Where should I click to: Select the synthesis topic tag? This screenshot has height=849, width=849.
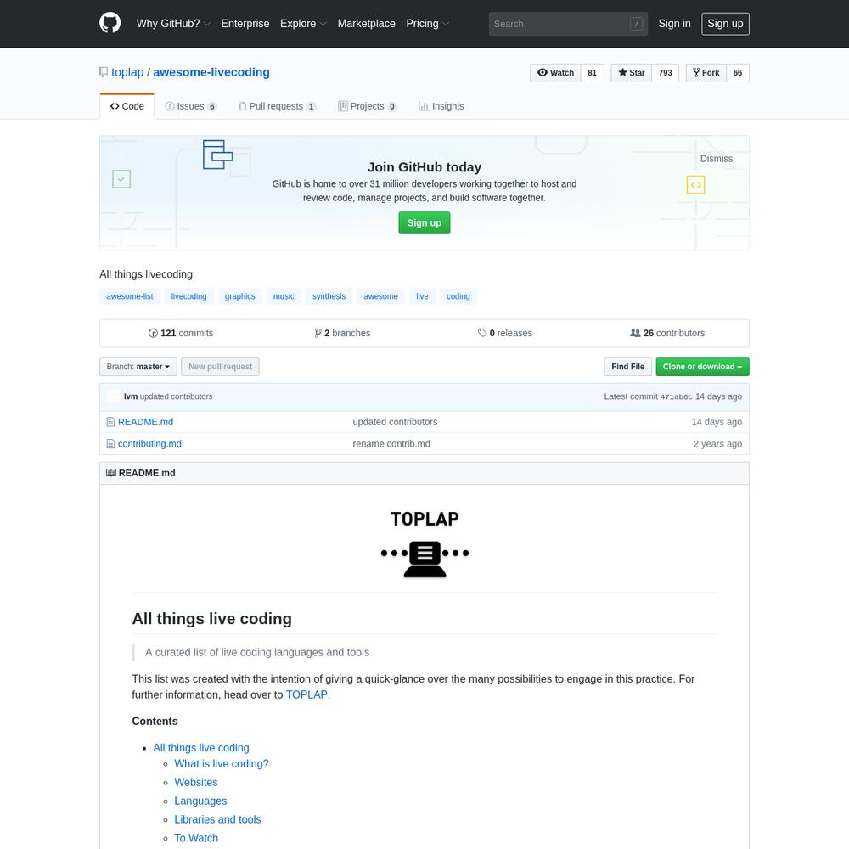click(x=329, y=296)
